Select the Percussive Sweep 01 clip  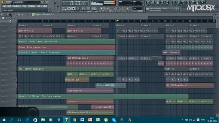point(103,107)
